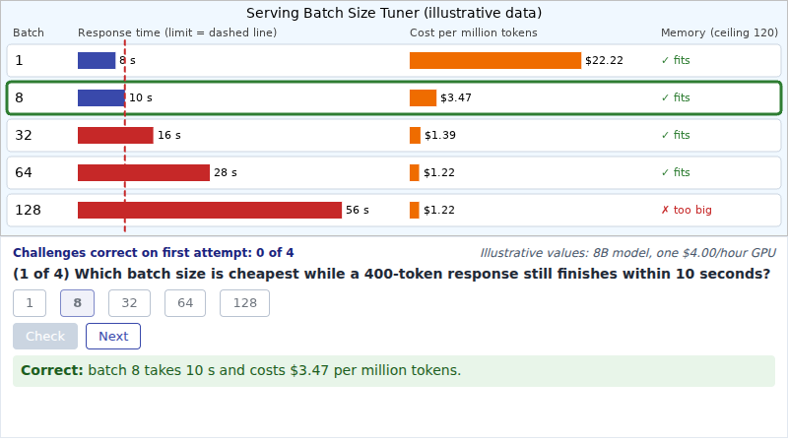The width and height of the screenshot is (788, 442).
Task: Click the batch 128 row label
Action: 29,210
